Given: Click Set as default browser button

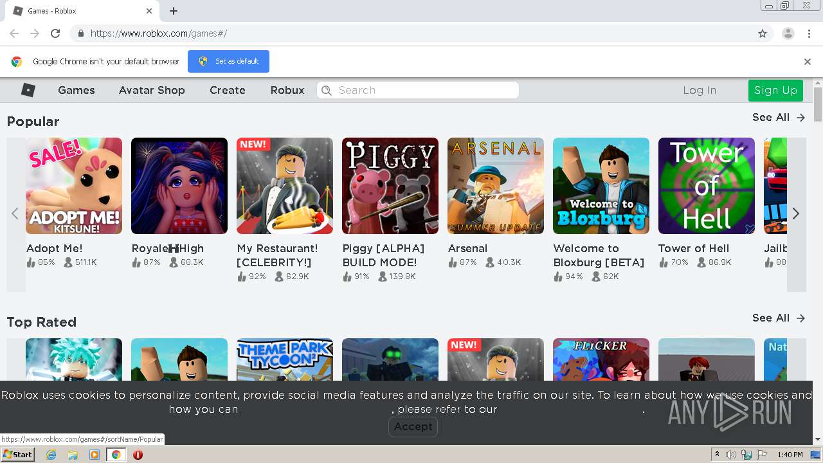Looking at the screenshot, I should (x=228, y=61).
